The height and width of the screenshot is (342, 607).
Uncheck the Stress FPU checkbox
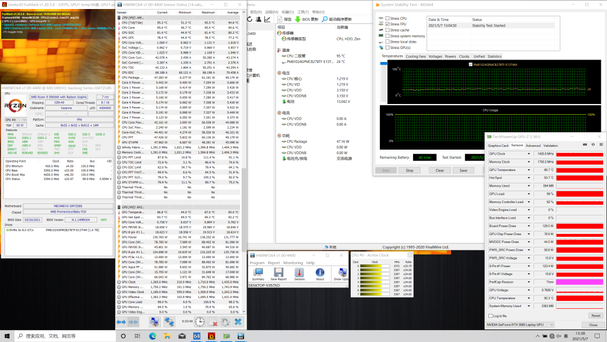(388, 24)
